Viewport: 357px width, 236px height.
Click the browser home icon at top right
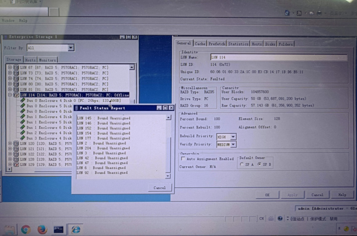287,13
